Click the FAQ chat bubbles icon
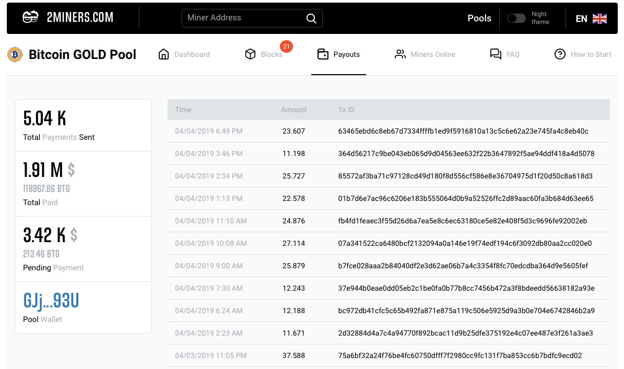 tap(496, 54)
